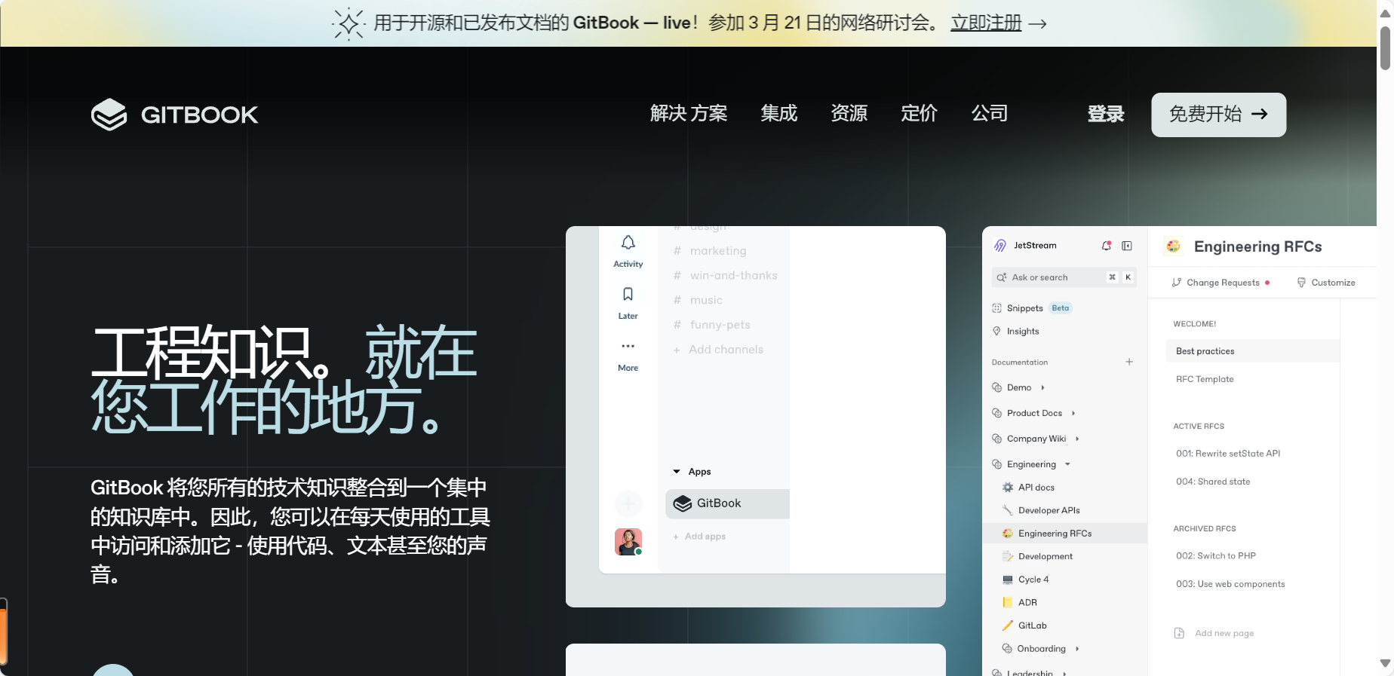Click the scrollbar down arrow
The width and height of the screenshot is (1394, 676).
click(1385, 663)
